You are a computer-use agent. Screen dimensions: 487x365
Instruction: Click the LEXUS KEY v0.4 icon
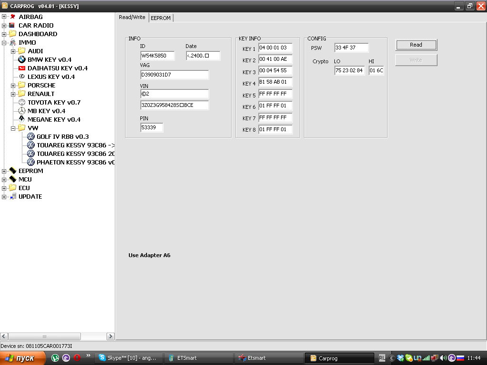click(21, 77)
